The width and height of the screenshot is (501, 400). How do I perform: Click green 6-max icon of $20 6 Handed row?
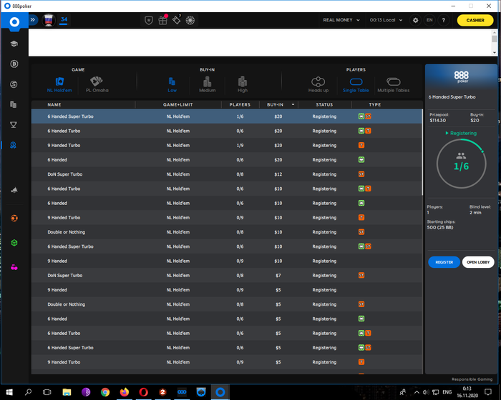[x=361, y=160]
